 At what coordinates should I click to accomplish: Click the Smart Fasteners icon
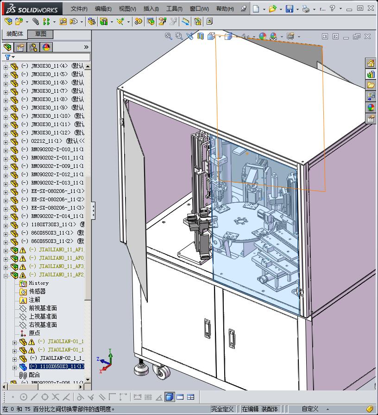click(x=63, y=21)
